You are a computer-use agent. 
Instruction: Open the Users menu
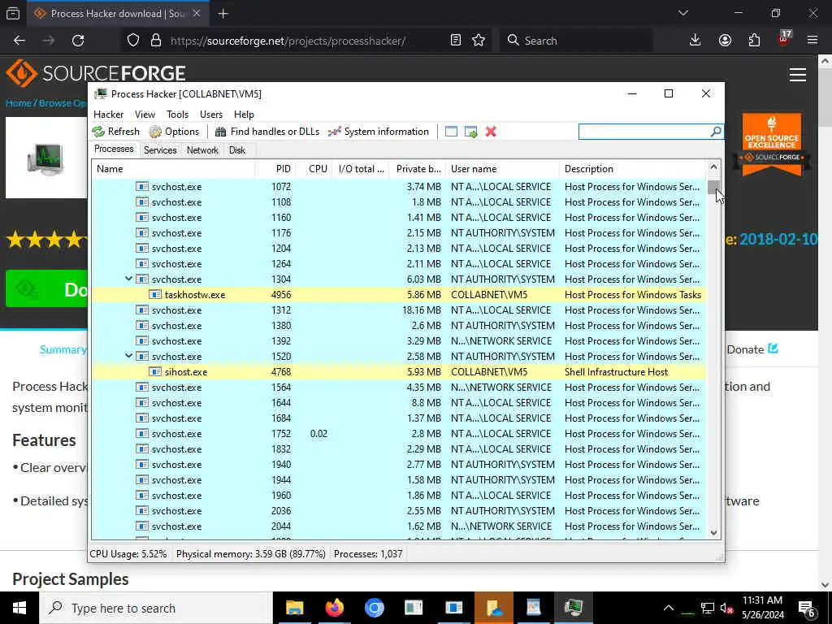pos(211,114)
